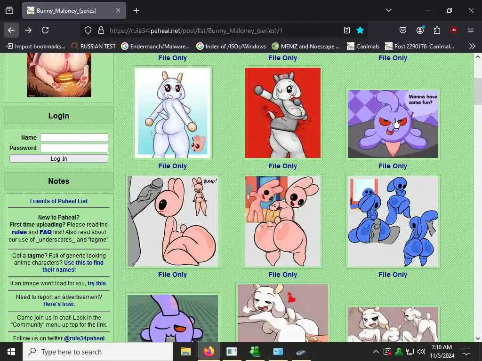
Task: Open Post 2290176 bookmark
Action: 419,47
